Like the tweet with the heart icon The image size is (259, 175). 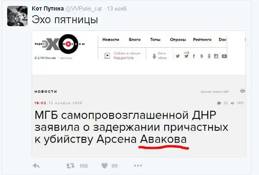105,166
